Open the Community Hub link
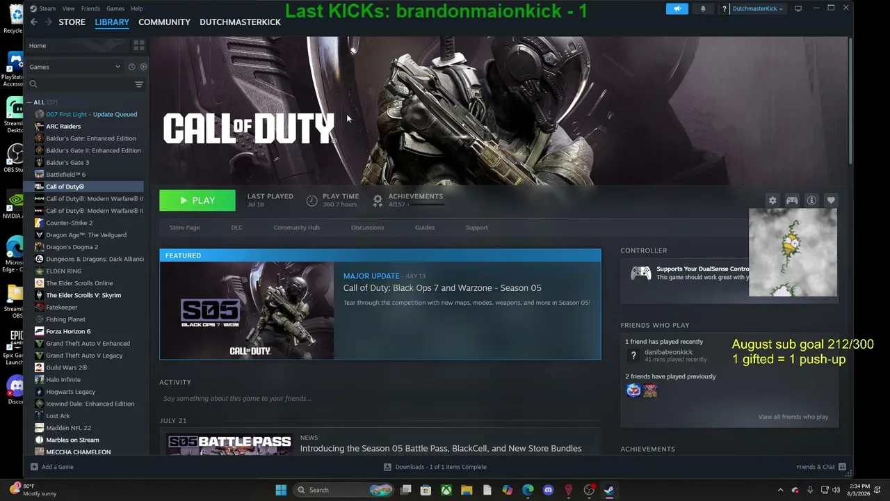This screenshot has height=501, width=890. click(x=297, y=228)
